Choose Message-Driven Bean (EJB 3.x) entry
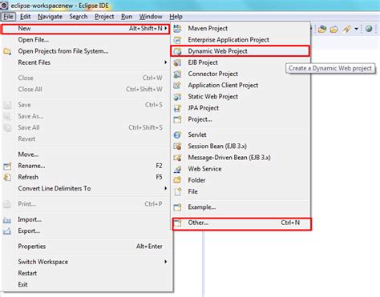The width and height of the screenshot is (380, 297). [241, 158]
